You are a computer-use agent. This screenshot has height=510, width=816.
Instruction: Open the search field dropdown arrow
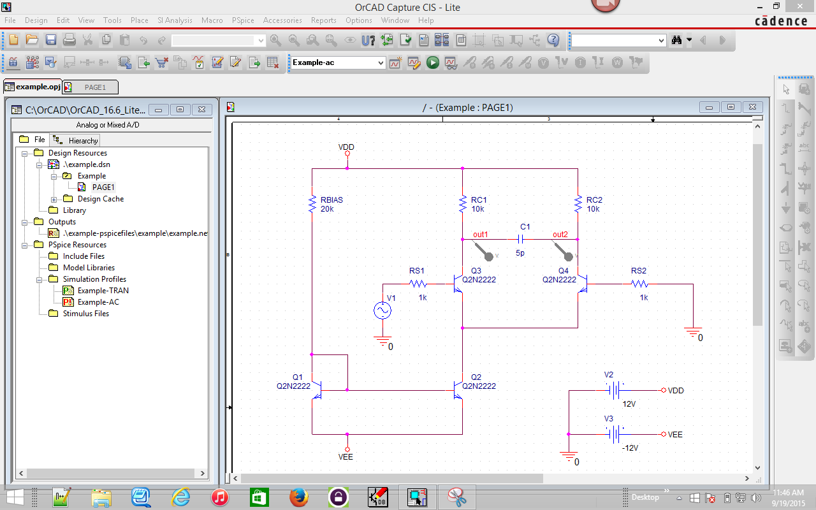pos(661,40)
